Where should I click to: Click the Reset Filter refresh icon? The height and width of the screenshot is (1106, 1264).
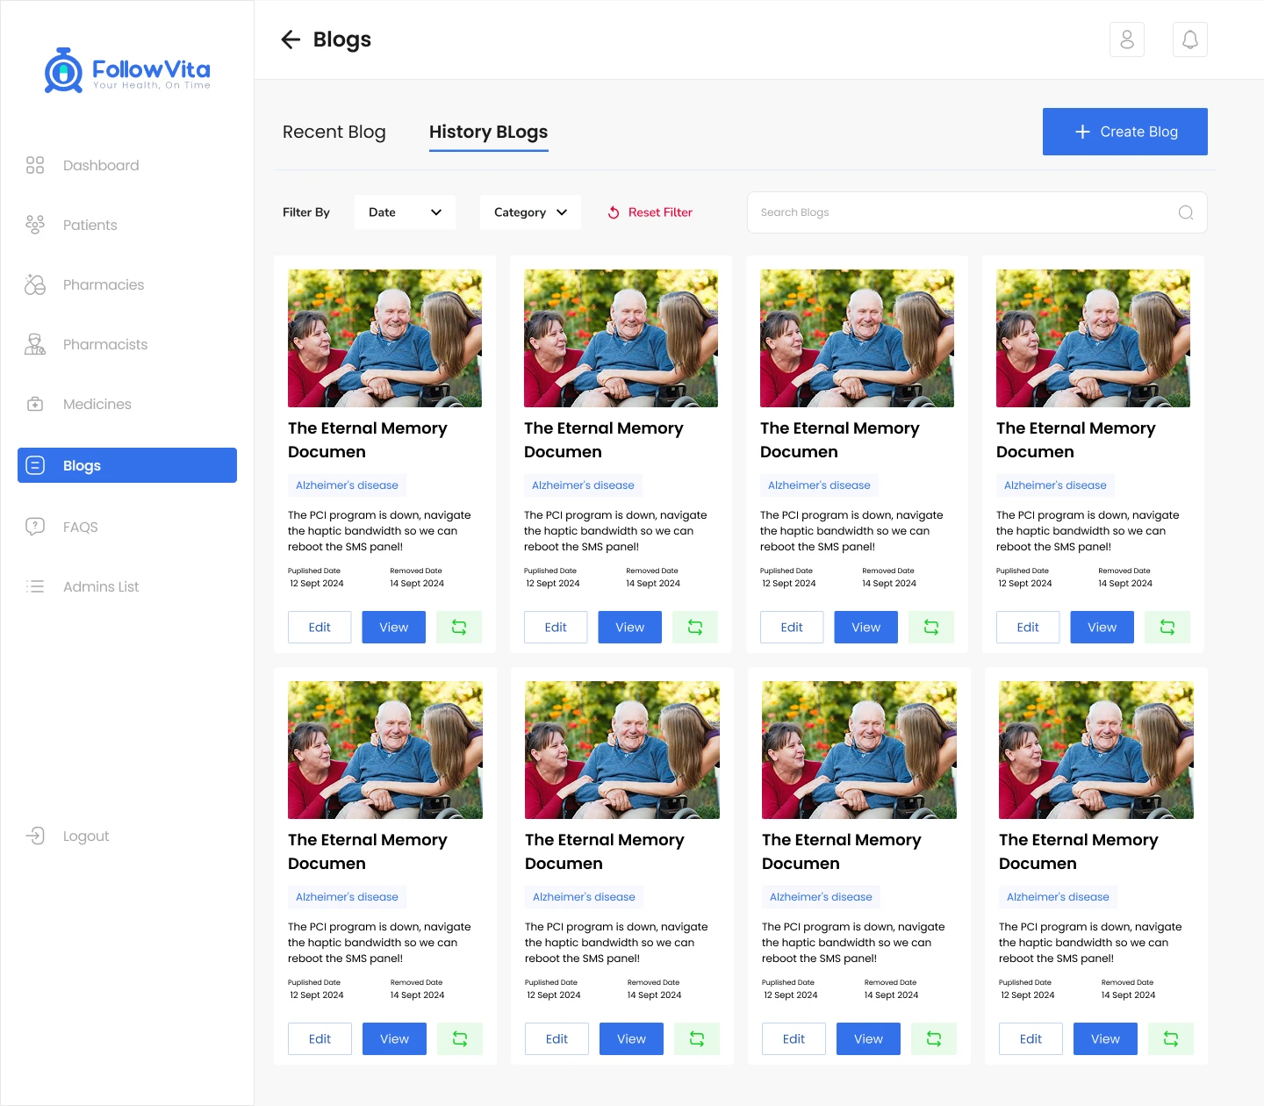coord(614,212)
